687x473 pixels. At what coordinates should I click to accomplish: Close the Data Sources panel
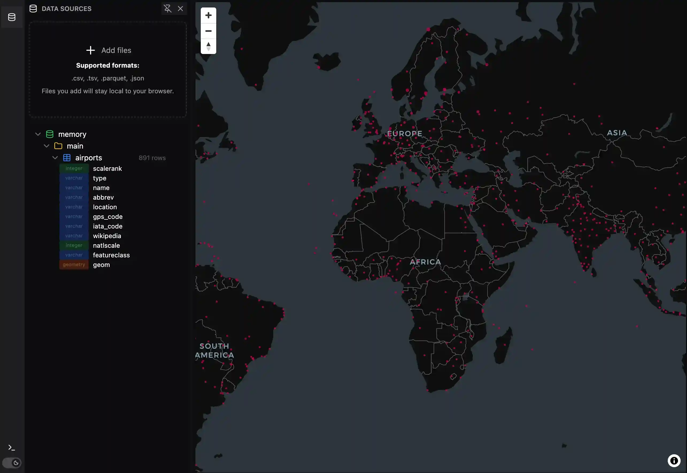click(181, 9)
